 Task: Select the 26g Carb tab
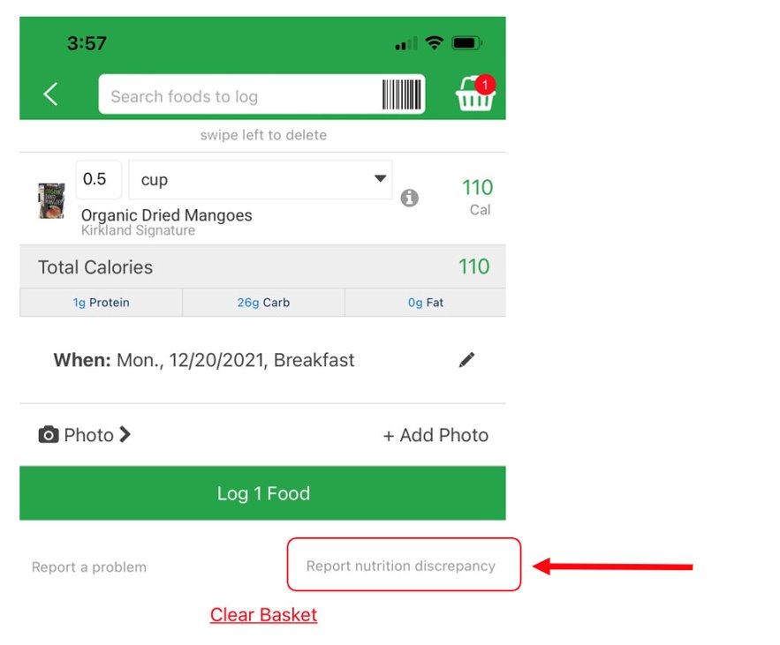[x=263, y=302]
